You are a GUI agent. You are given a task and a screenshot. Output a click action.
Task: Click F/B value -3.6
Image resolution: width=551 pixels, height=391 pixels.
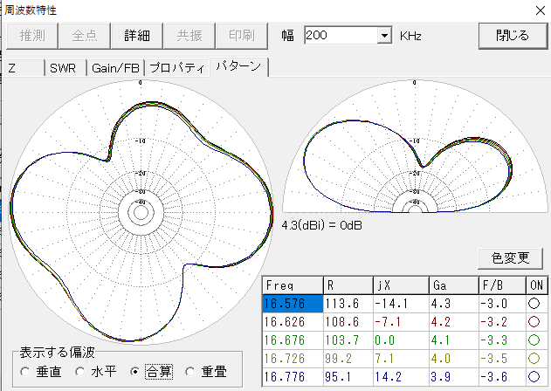coord(502,376)
